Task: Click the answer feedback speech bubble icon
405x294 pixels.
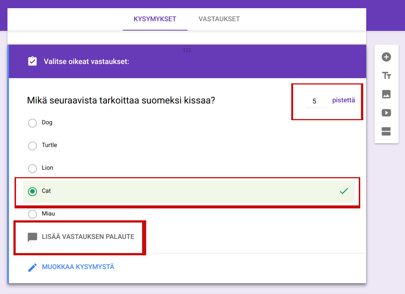Action: click(32, 237)
